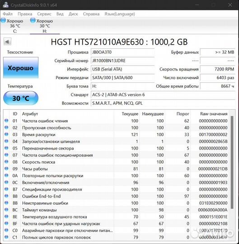239x244 pixels.
Task: Open the Диск menu
Action: (x=73, y=14)
